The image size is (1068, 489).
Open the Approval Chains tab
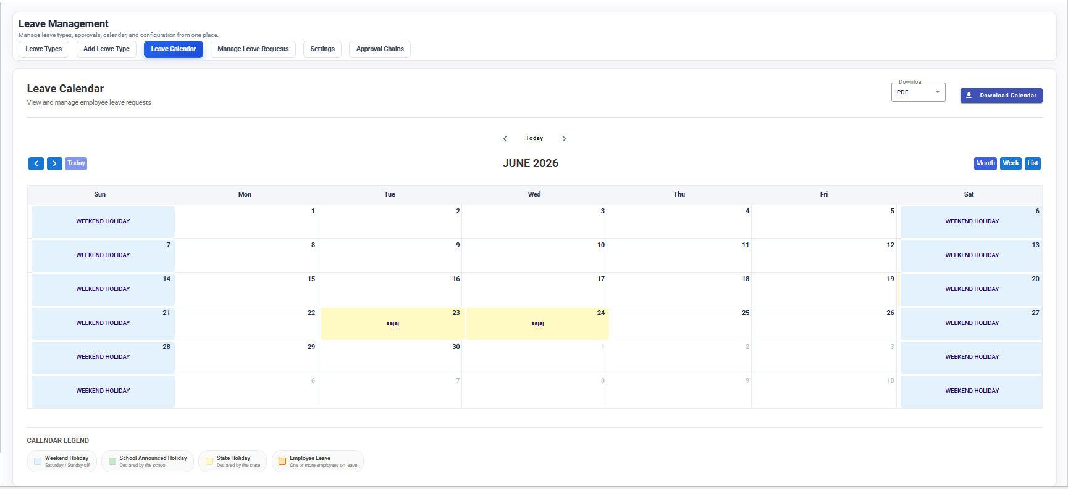point(380,49)
